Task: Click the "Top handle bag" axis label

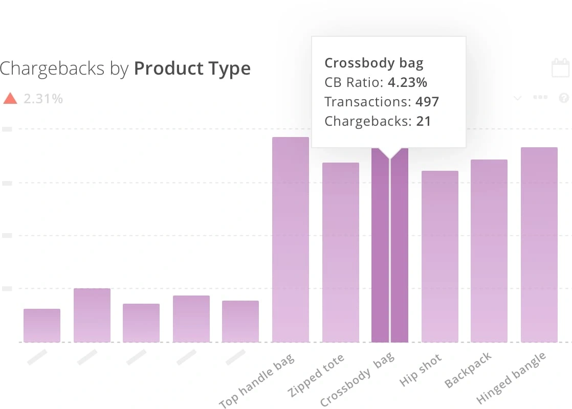Action: tap(257, 380)
